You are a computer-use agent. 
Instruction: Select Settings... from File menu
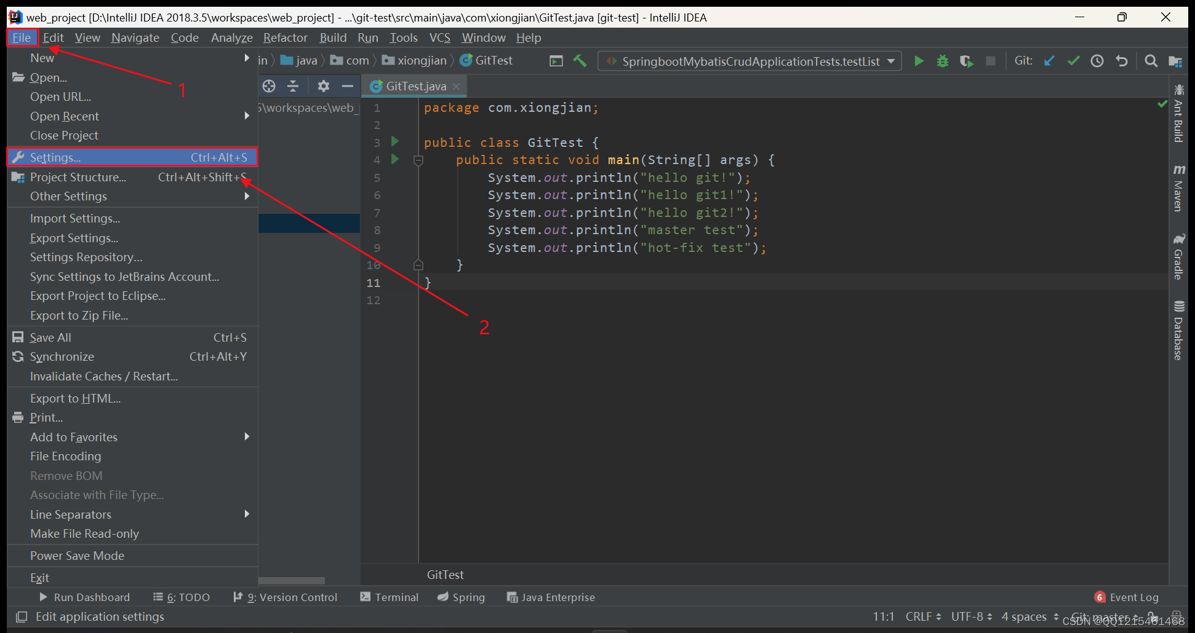132,157
